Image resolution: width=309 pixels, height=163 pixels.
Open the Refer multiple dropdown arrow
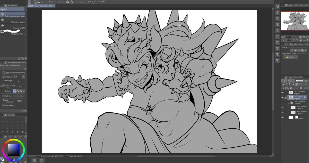pyautogui.click(x=24, y=96)
